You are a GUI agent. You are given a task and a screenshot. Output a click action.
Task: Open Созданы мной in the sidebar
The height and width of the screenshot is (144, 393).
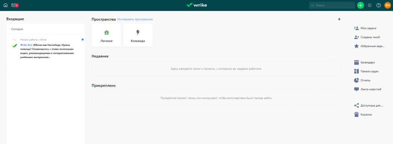370,37
